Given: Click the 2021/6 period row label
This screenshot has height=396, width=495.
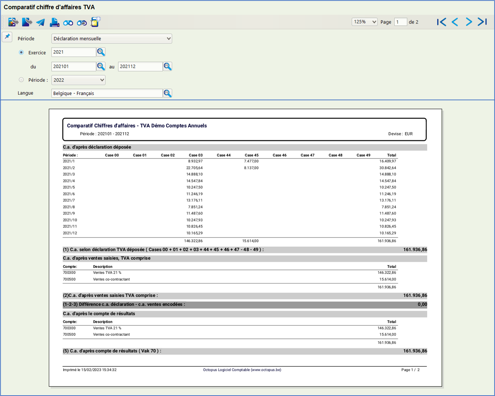Looking at the screenshot, I should click(69, 194).
